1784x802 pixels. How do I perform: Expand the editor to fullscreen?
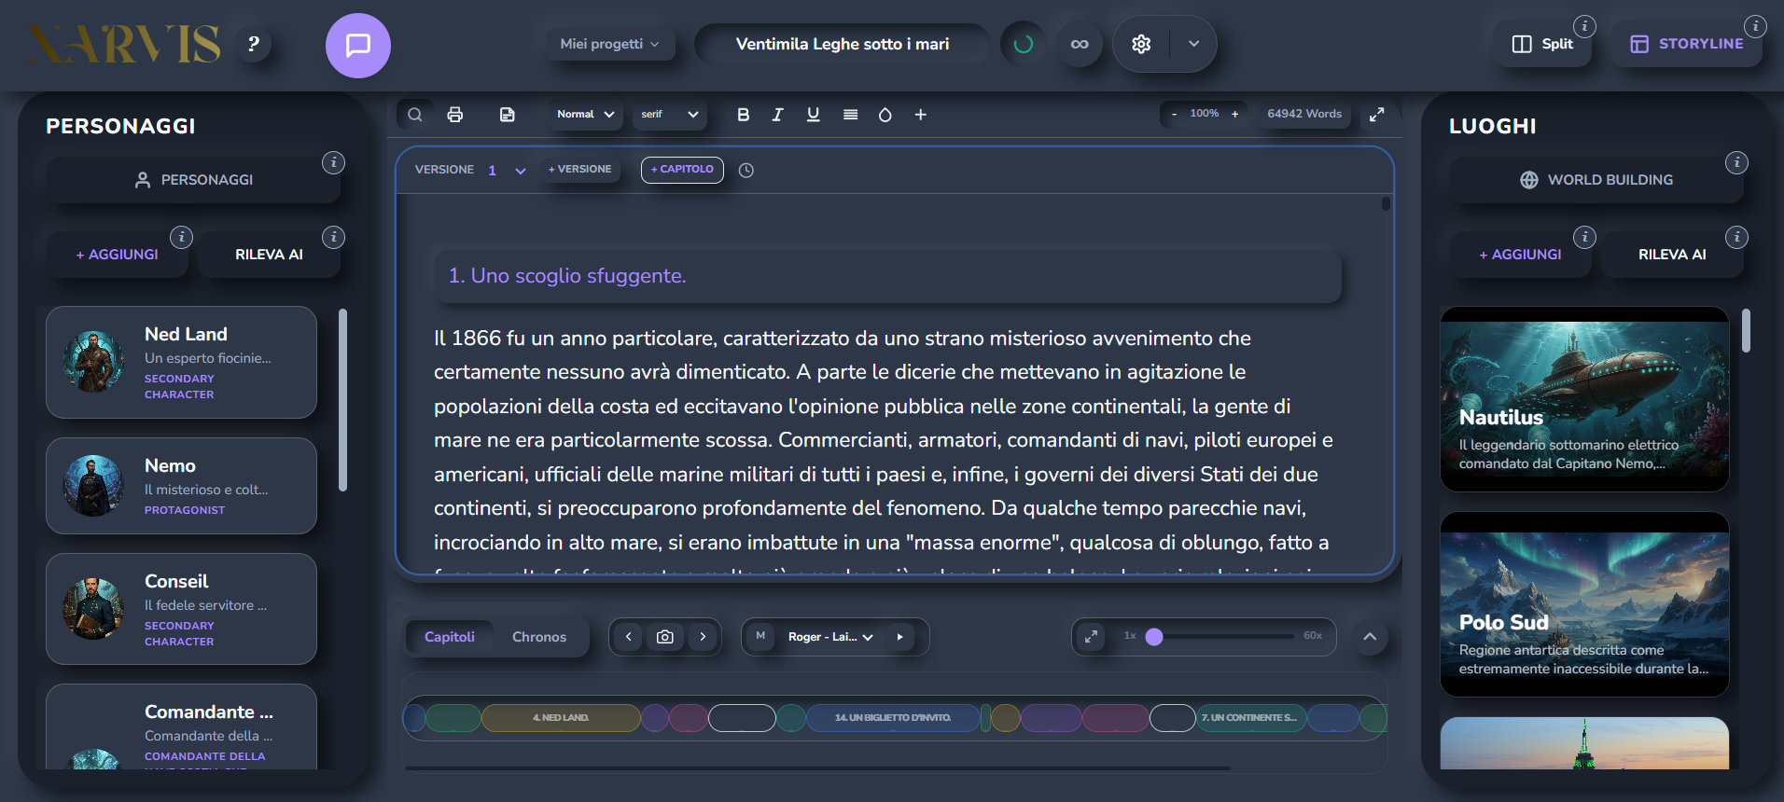pos(1376,115)
